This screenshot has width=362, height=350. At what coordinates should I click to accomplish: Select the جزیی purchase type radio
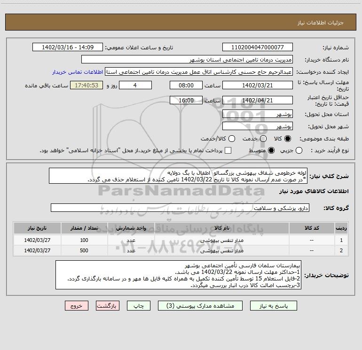[x=299, y=150]
